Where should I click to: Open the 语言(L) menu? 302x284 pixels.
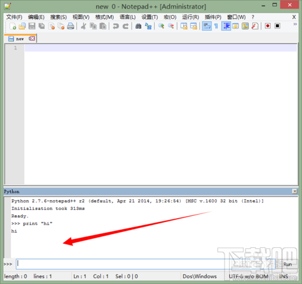pyautogui.click(x=127, y=17)
